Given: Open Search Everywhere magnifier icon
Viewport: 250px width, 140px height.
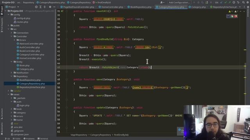Looking at the screenshot, I should point(243,2).
